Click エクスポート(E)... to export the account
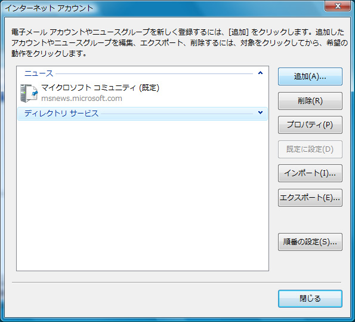Viewport: 355px width, 322px height. (x=310, y=198)
